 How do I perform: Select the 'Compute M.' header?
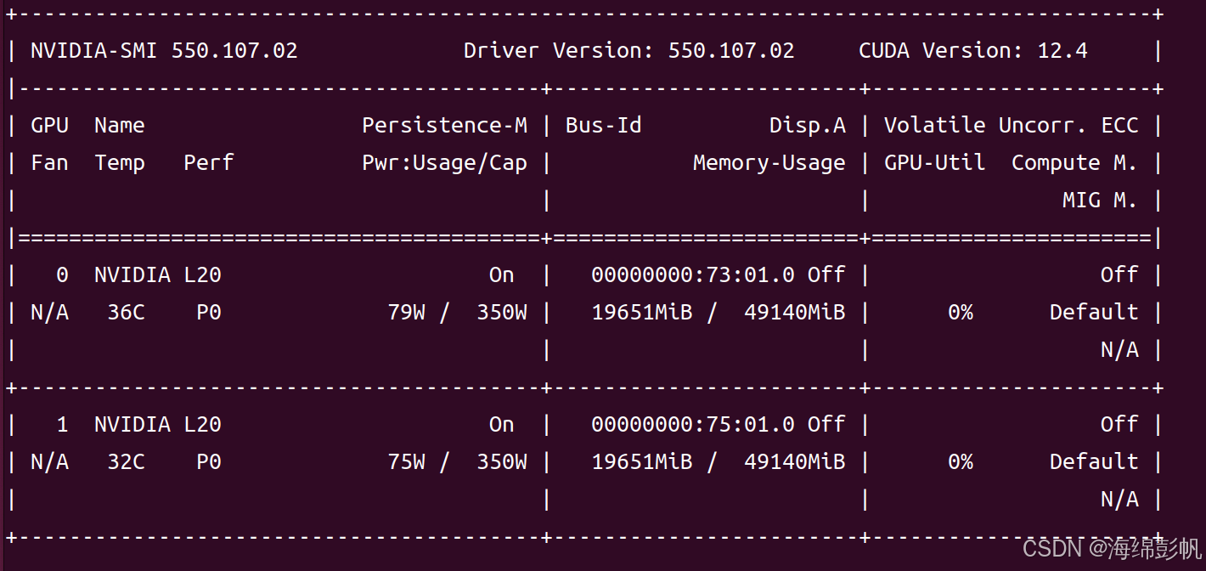1074,163
